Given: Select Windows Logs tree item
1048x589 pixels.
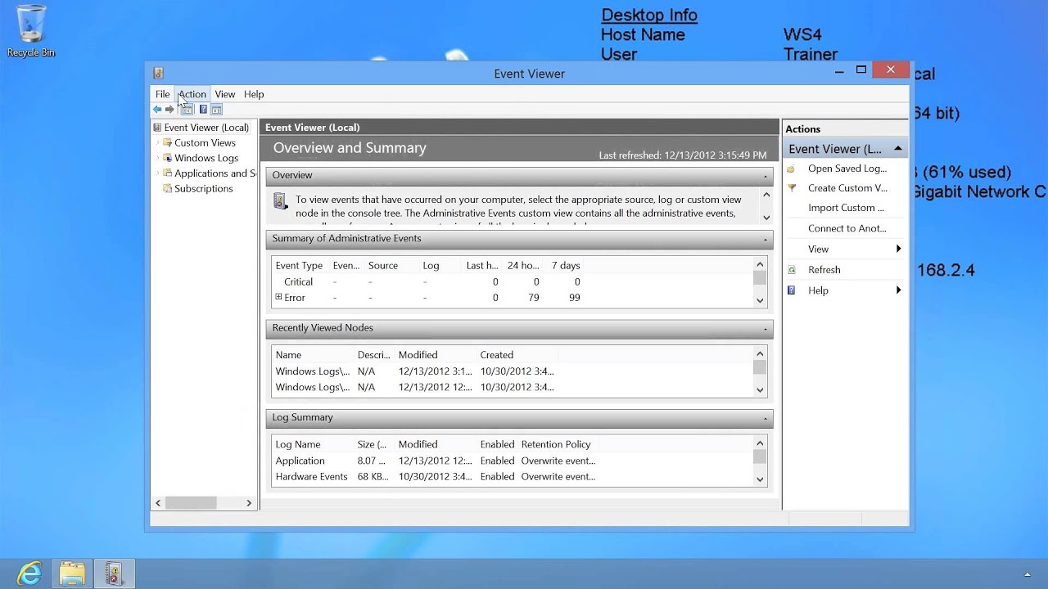Looking at the screenshot, I should point(206,158).
